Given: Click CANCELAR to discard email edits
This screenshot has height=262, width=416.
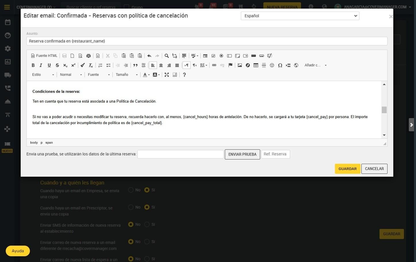Looking at the screenshot, I should tap(374, 169).
